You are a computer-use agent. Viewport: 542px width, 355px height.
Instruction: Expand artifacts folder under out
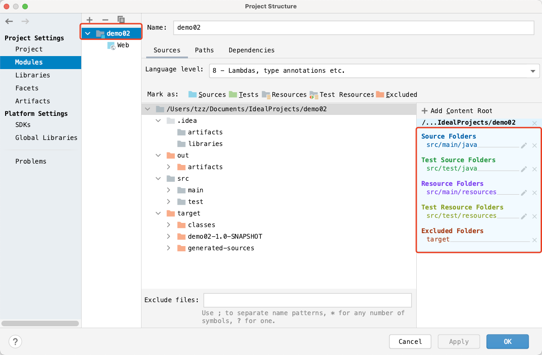[x=168, y=167]
